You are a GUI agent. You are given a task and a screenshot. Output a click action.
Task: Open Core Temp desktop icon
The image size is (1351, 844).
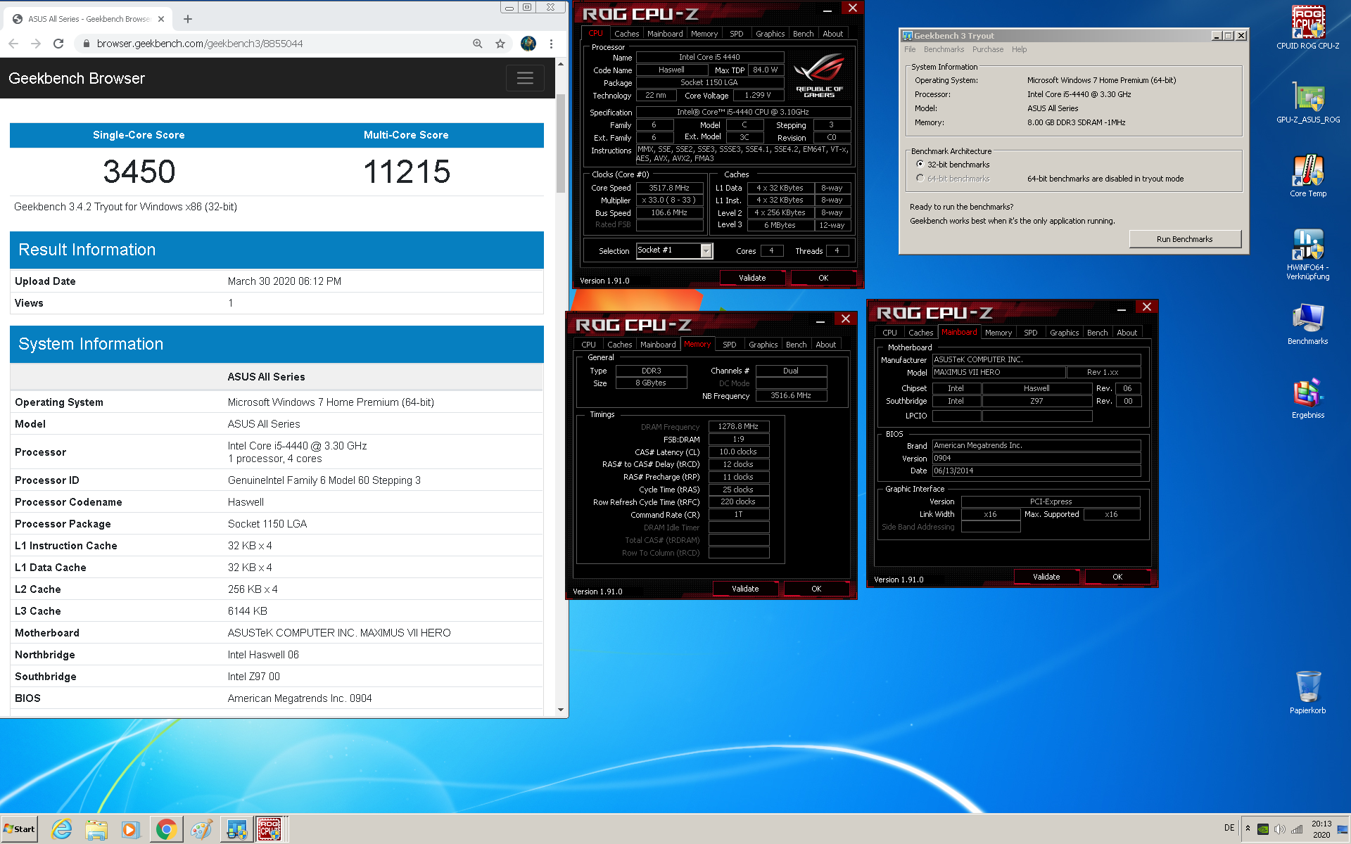[1307, 176]
